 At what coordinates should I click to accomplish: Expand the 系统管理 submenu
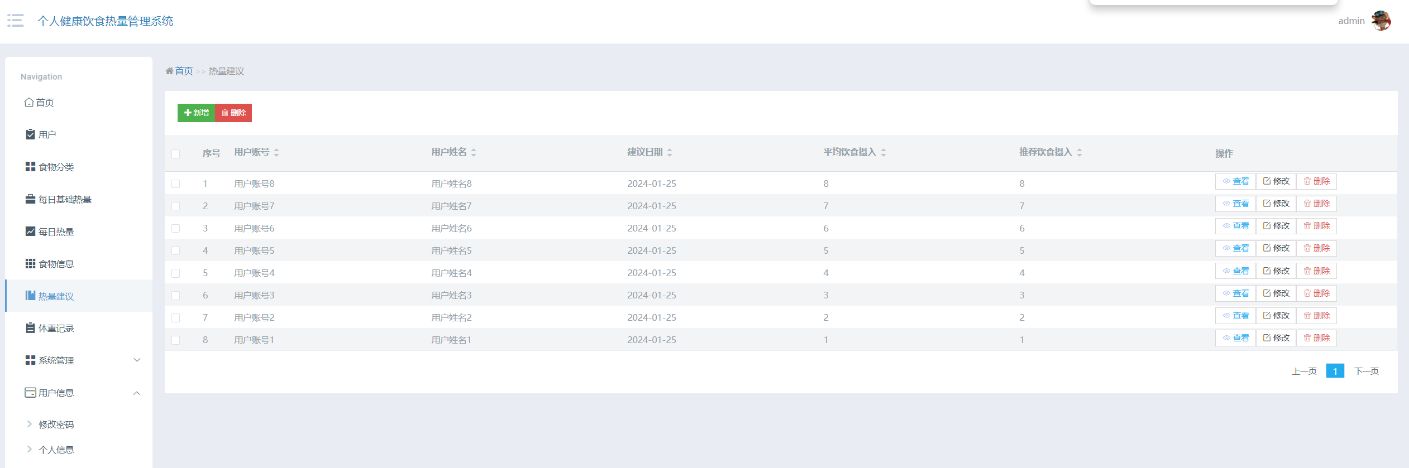137,360
